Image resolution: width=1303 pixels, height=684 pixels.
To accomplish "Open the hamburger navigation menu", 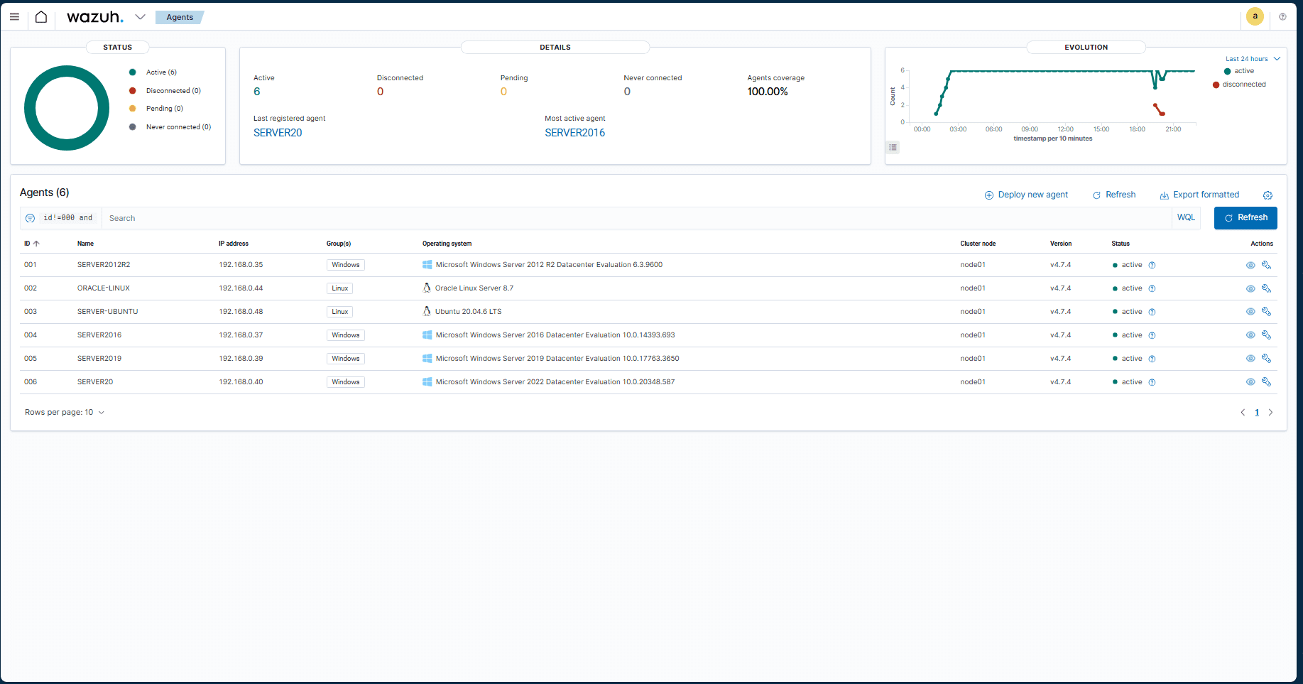I will [14, 17].
